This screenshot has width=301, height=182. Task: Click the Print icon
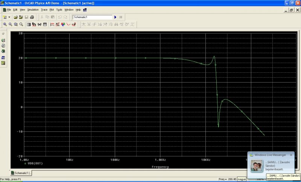(x=32, y=17)
